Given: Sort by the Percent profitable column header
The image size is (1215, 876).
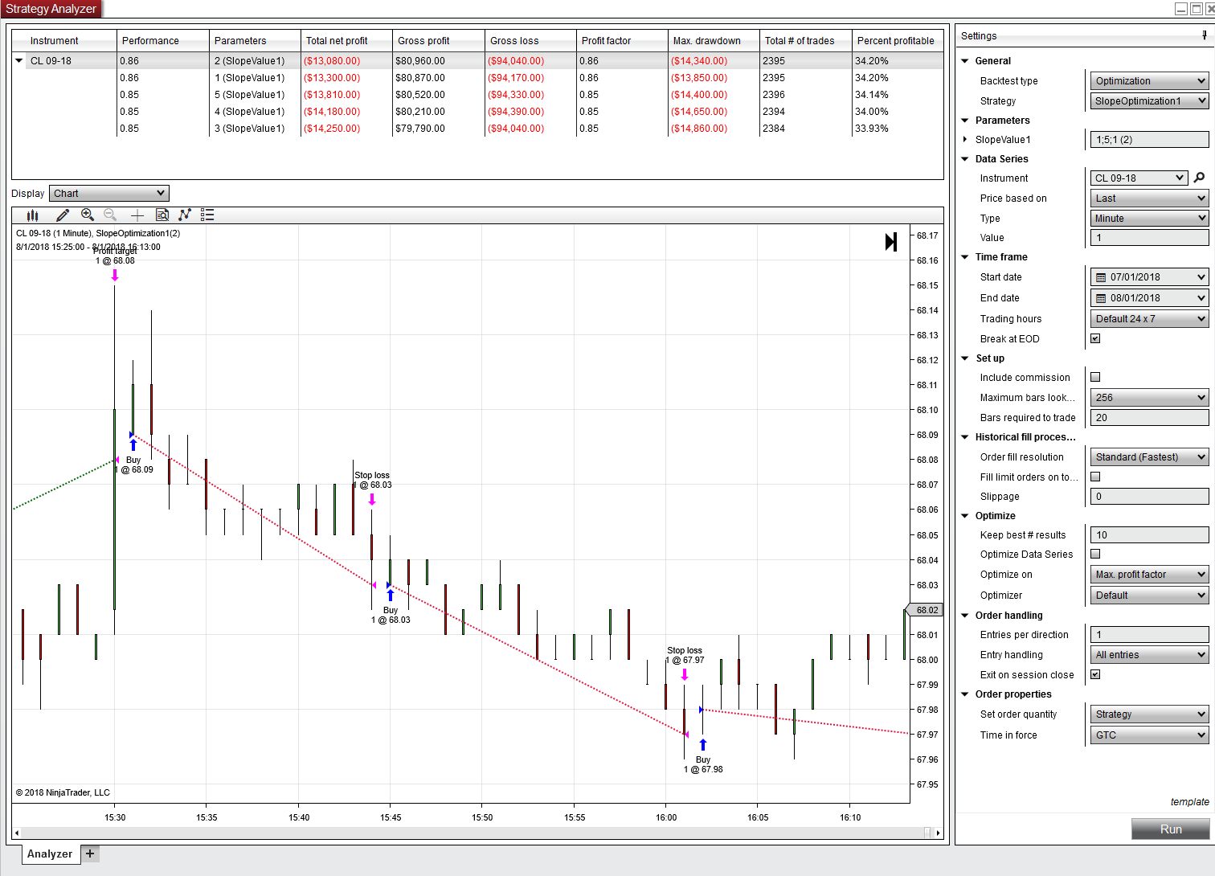Looking at the screenshot, I should click(x=898, y=41).
